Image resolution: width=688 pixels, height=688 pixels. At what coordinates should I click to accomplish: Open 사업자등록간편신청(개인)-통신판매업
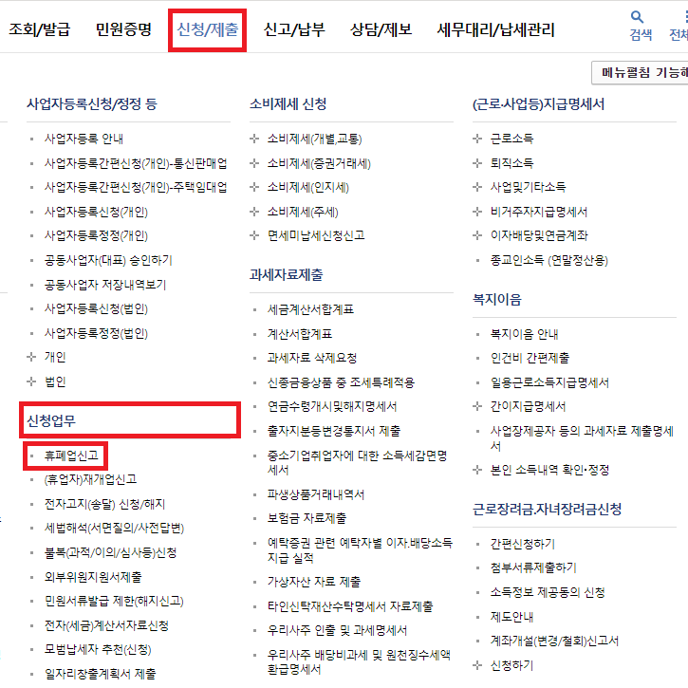tap(136, 163)
